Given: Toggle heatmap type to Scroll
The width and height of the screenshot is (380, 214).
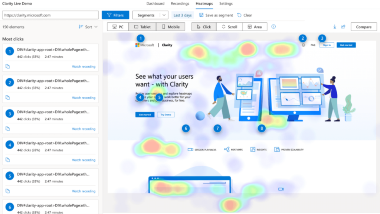Looking at the screenshot, I should pos(229,27).
